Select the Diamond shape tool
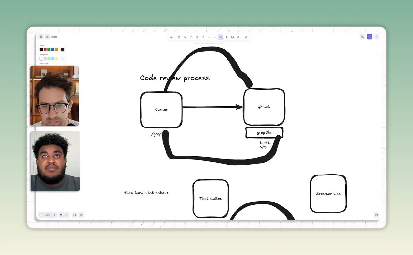 pyautogui.click(x=197, y=37)
